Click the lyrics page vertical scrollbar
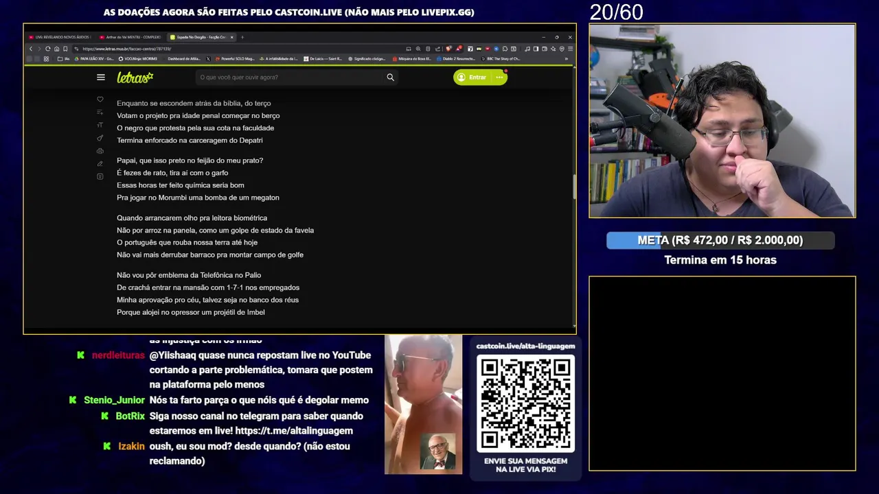The width and height of the screenshot is (879, 494). (574, 187)
